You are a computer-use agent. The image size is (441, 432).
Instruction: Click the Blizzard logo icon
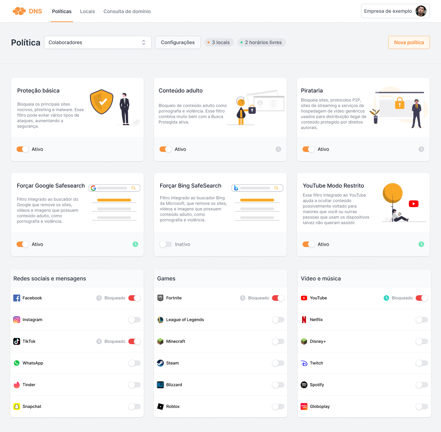click(160, 385)
